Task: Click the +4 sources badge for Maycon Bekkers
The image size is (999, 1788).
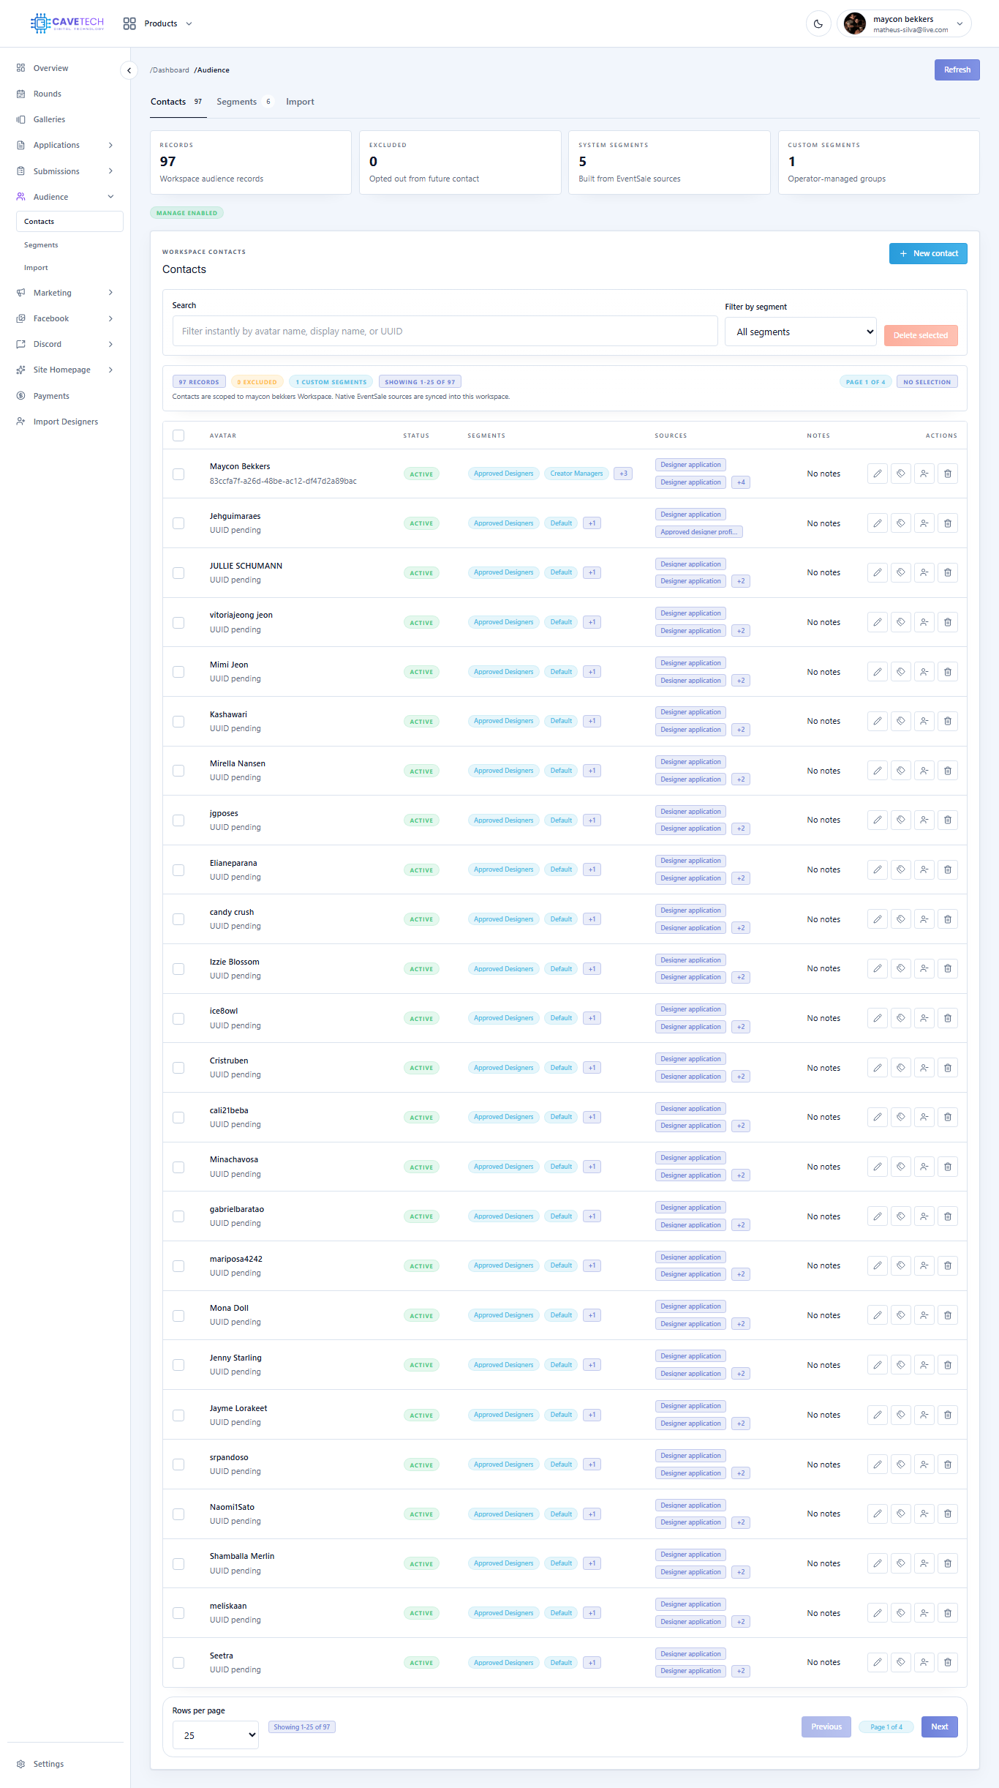Action: 741,482
